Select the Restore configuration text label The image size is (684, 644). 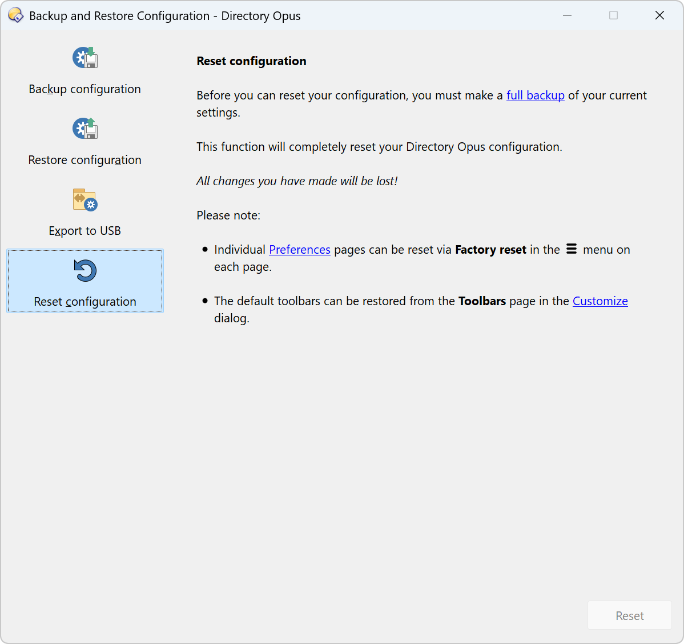[x=85, y=160]
